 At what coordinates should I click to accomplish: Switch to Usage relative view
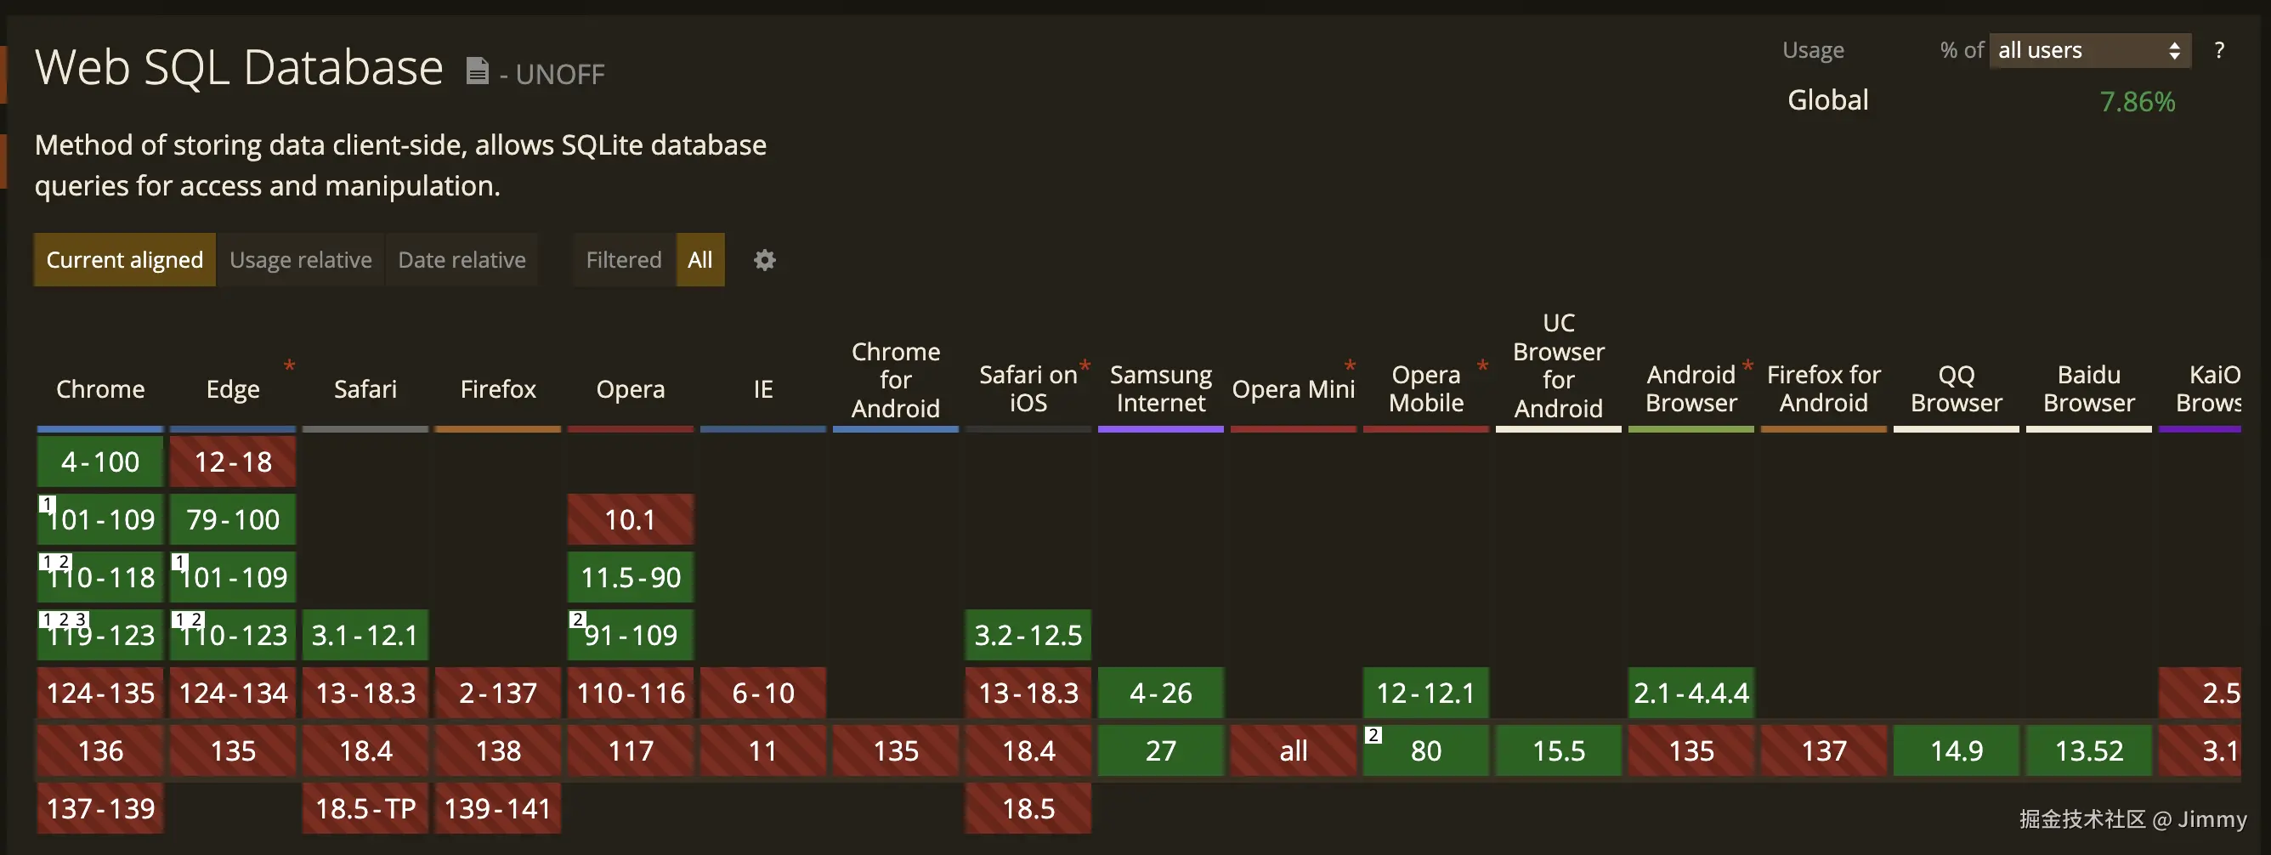[300, 259]
